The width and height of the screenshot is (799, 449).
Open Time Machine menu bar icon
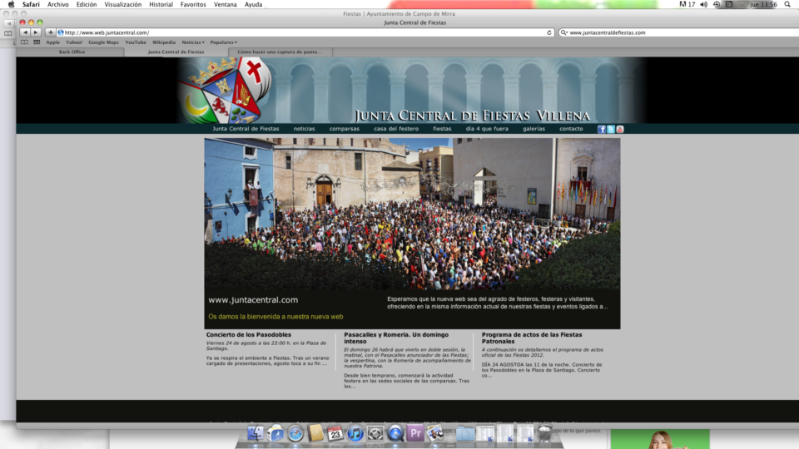[x=717, y=4]
